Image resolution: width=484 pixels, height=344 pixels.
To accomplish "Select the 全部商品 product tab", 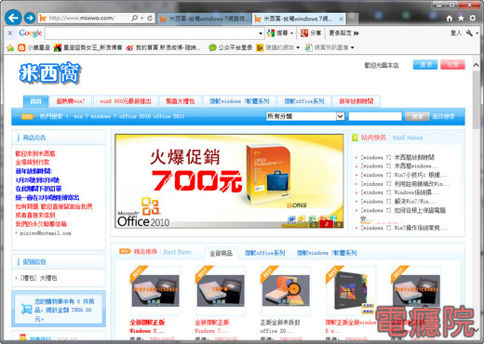I will 221,253.
